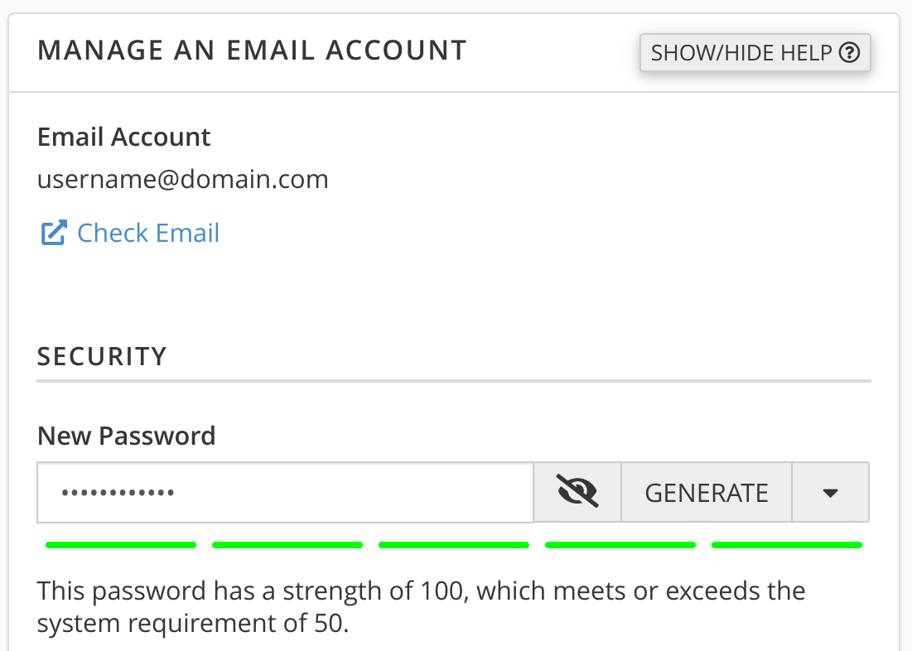Viewport: 912px width, 651px height.
Task: Click the SECURITY section heading
Action: coord(102,356)
